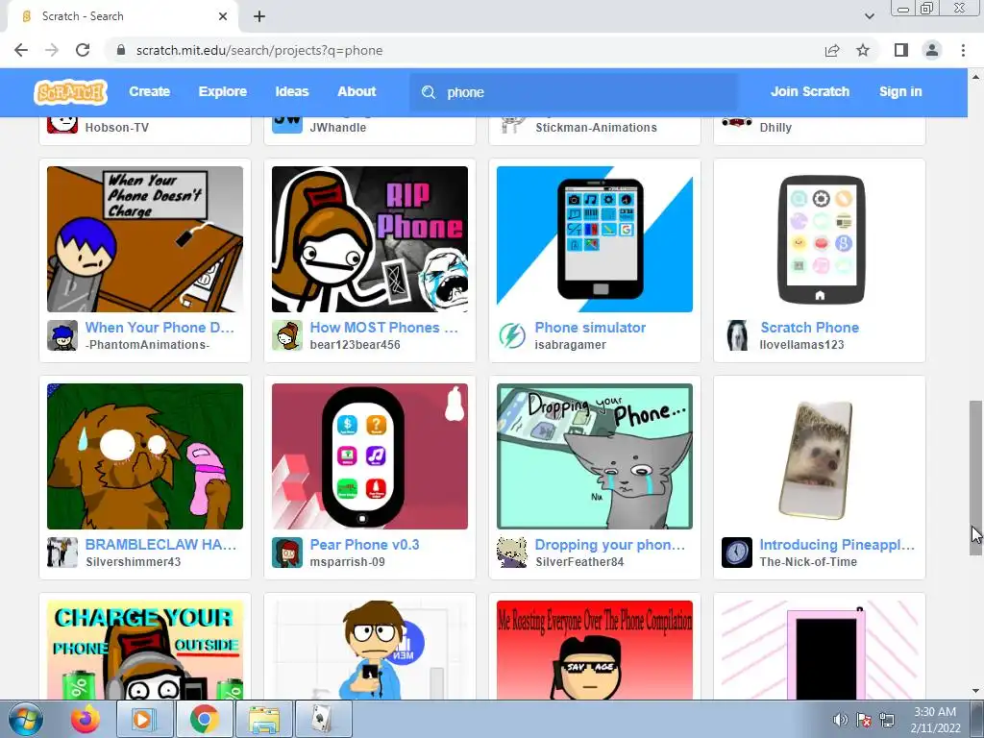
Task: Focus the phone search field
Action: coord(574,92)
